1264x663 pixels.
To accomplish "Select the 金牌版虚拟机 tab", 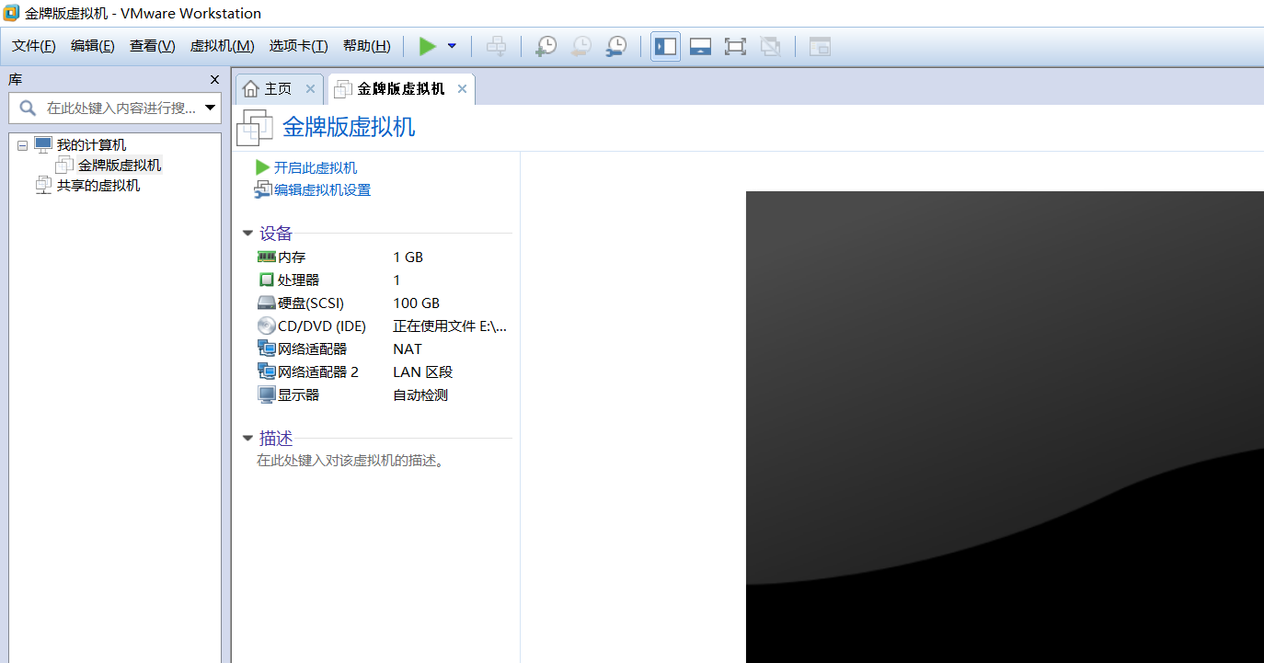I will [401, 89].
